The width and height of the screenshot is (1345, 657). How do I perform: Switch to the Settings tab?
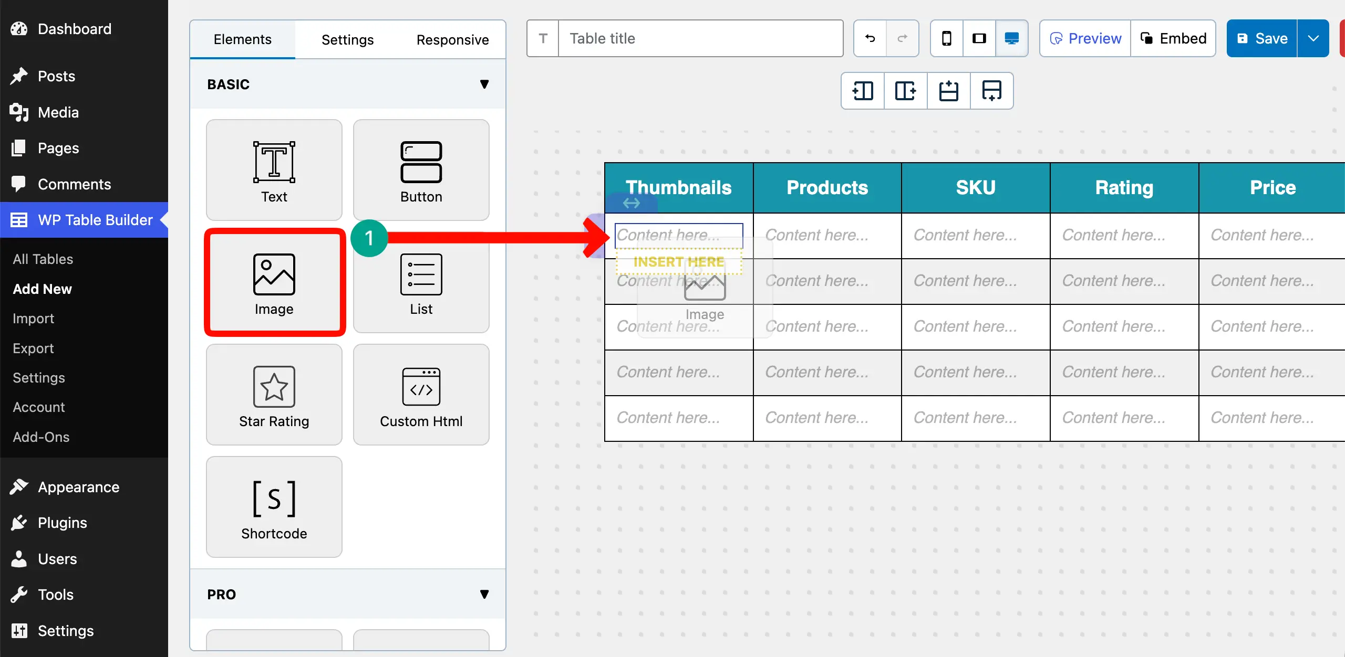pyautogui.click(x=347, y=39)
